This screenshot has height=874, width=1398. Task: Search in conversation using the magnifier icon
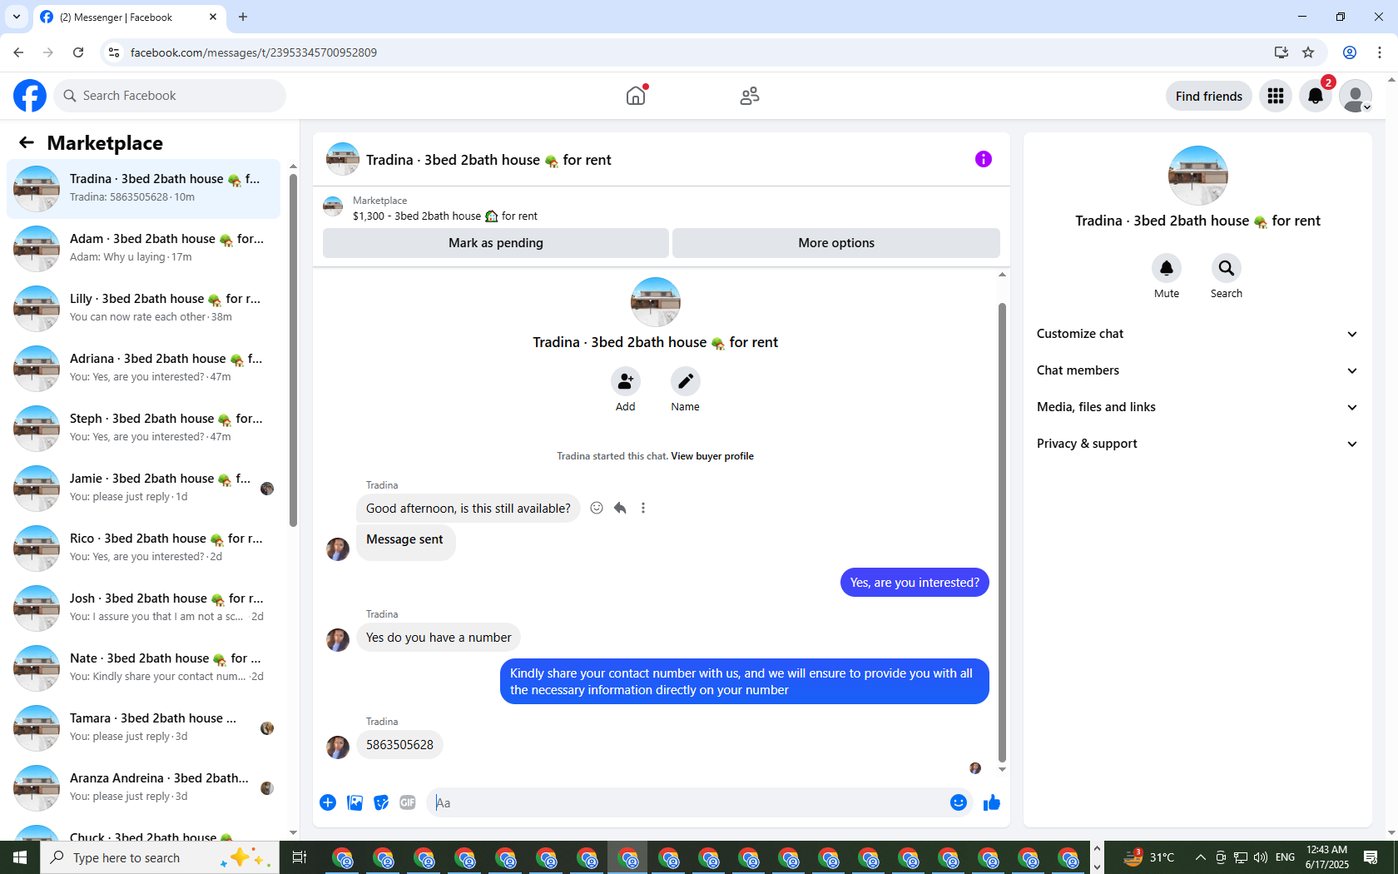(x=1227, y=268)
